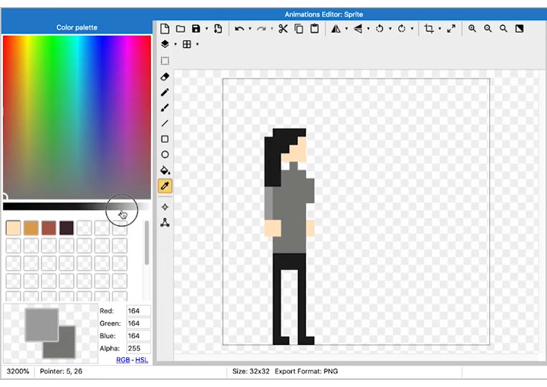Click the grayscale brightness bar
The height and width of the screenshot is (387, 547).
point(77,207)
